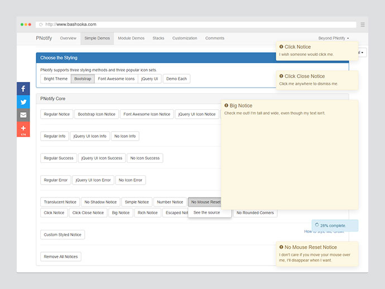Trigger the Rich Notice button

coord(147,213)
